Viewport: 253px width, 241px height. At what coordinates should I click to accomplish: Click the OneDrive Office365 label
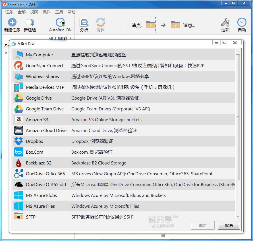(x=45, y=174)
